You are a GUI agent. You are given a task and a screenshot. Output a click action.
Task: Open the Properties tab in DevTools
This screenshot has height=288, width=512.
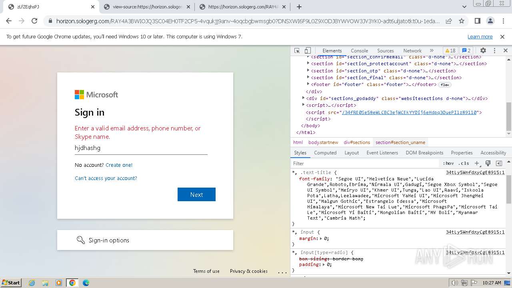[462, 153]
